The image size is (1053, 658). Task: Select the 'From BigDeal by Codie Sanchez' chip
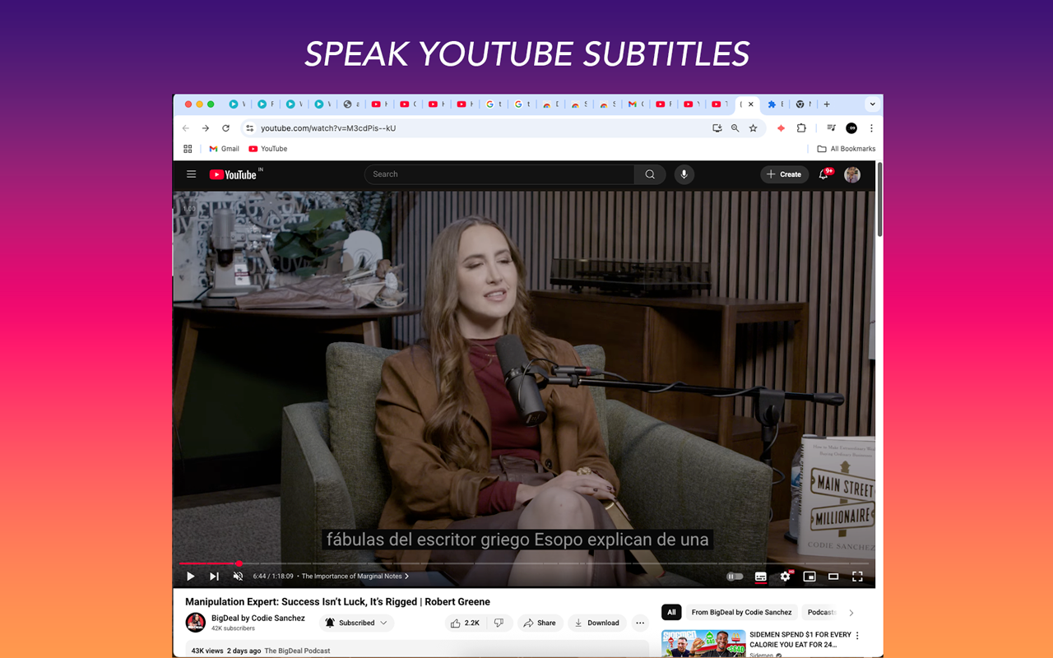pos(742,612)
